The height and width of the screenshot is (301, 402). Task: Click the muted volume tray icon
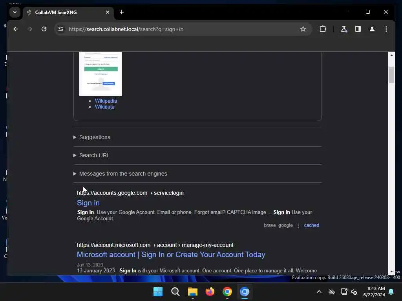pyautogui.click(x=354, y=292)
